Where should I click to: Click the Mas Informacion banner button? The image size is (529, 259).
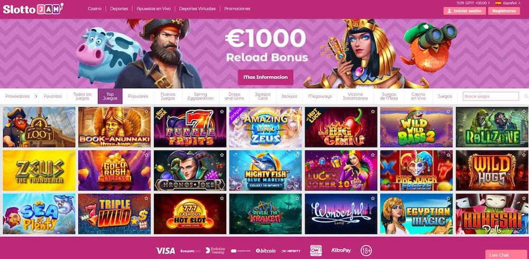266,77
